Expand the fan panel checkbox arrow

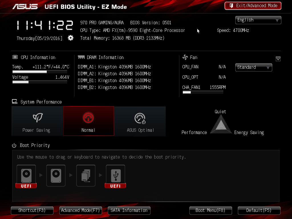tap(278, 59)
